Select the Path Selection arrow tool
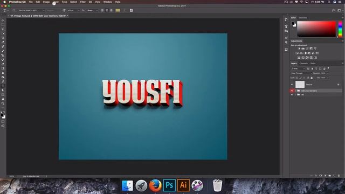 coord(3,91)
